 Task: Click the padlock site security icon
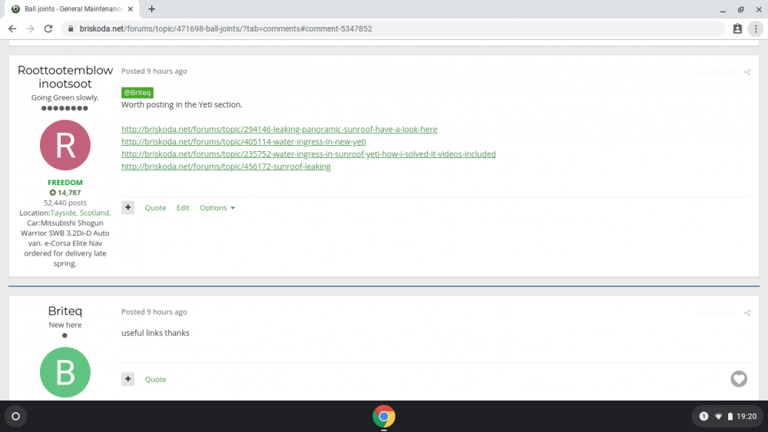point(71,29)
